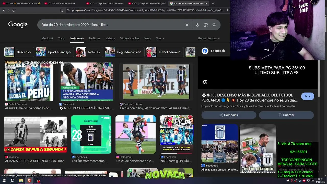This screenshot has height=184, width=327.
Task: Click the Ir button
Action: pyautogui.click(x=308, y=96)
